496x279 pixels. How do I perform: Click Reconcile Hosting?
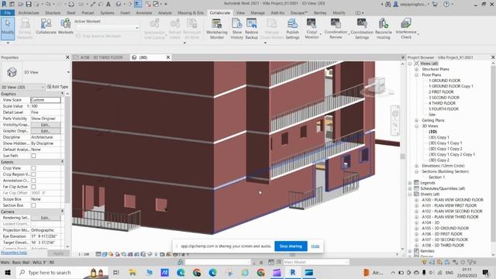tap(384, 29)
